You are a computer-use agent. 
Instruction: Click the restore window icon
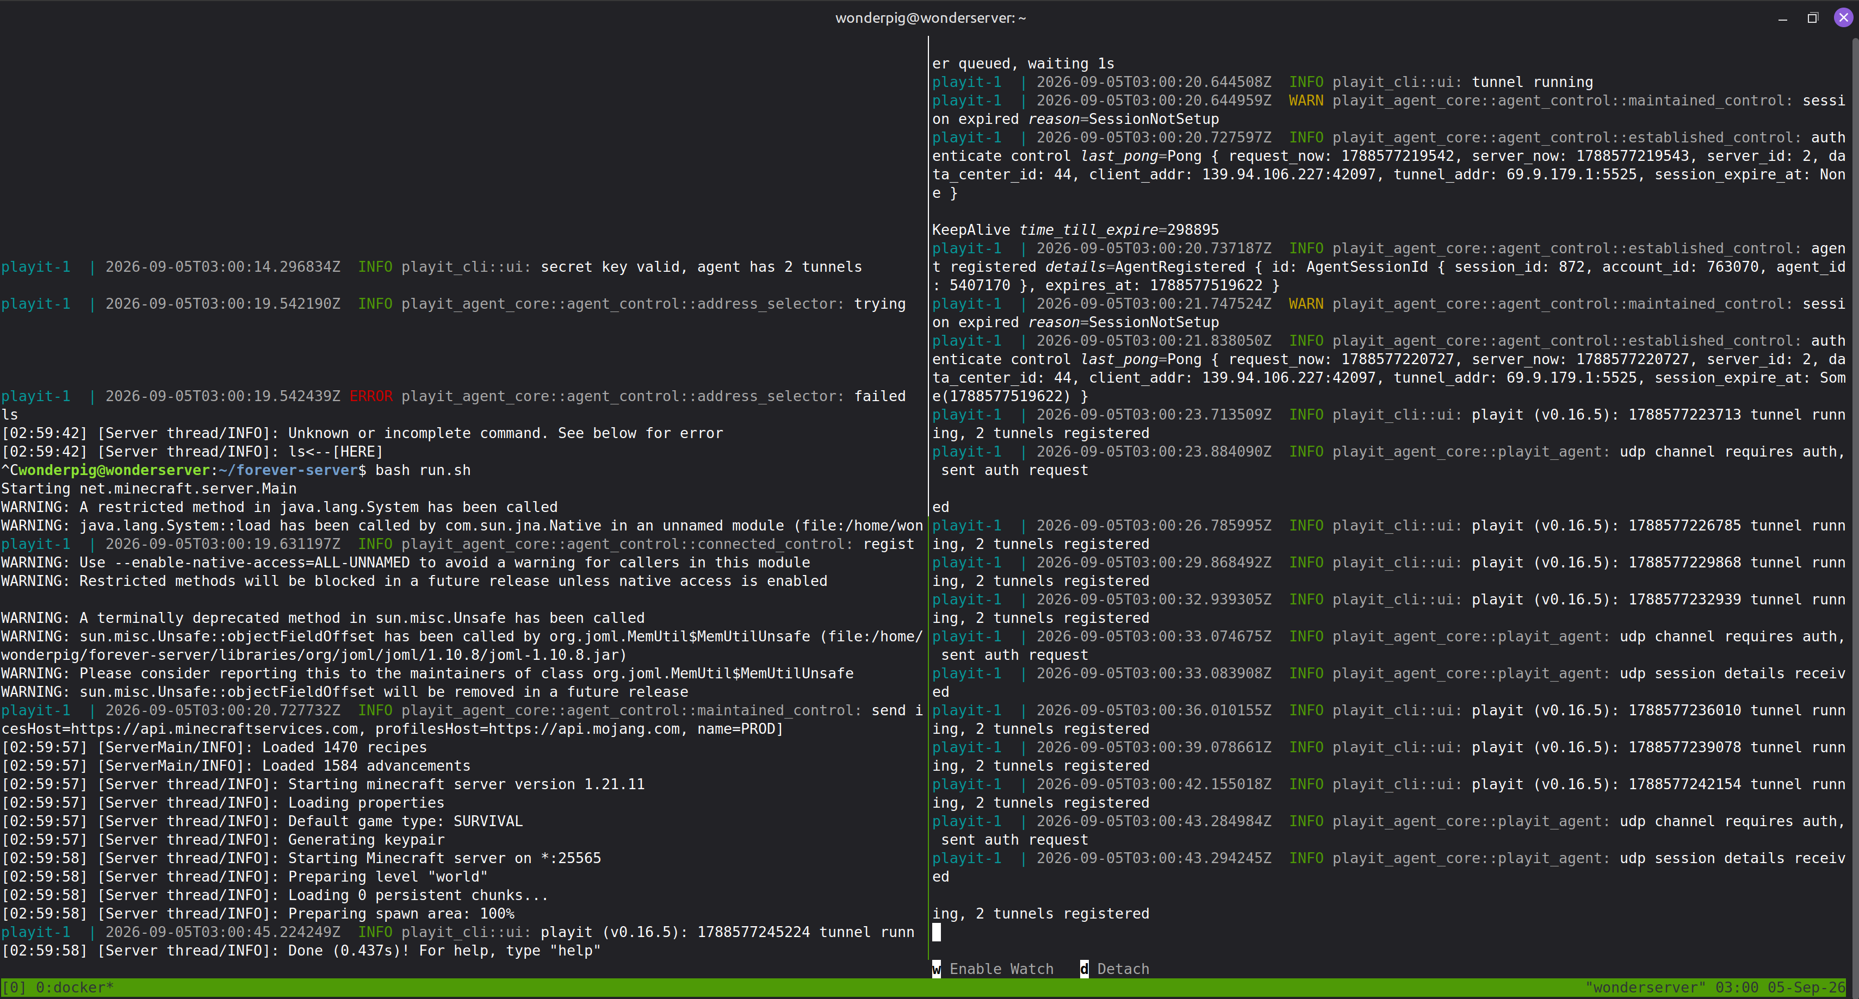pyautogui.click(x=1813, y=18)
